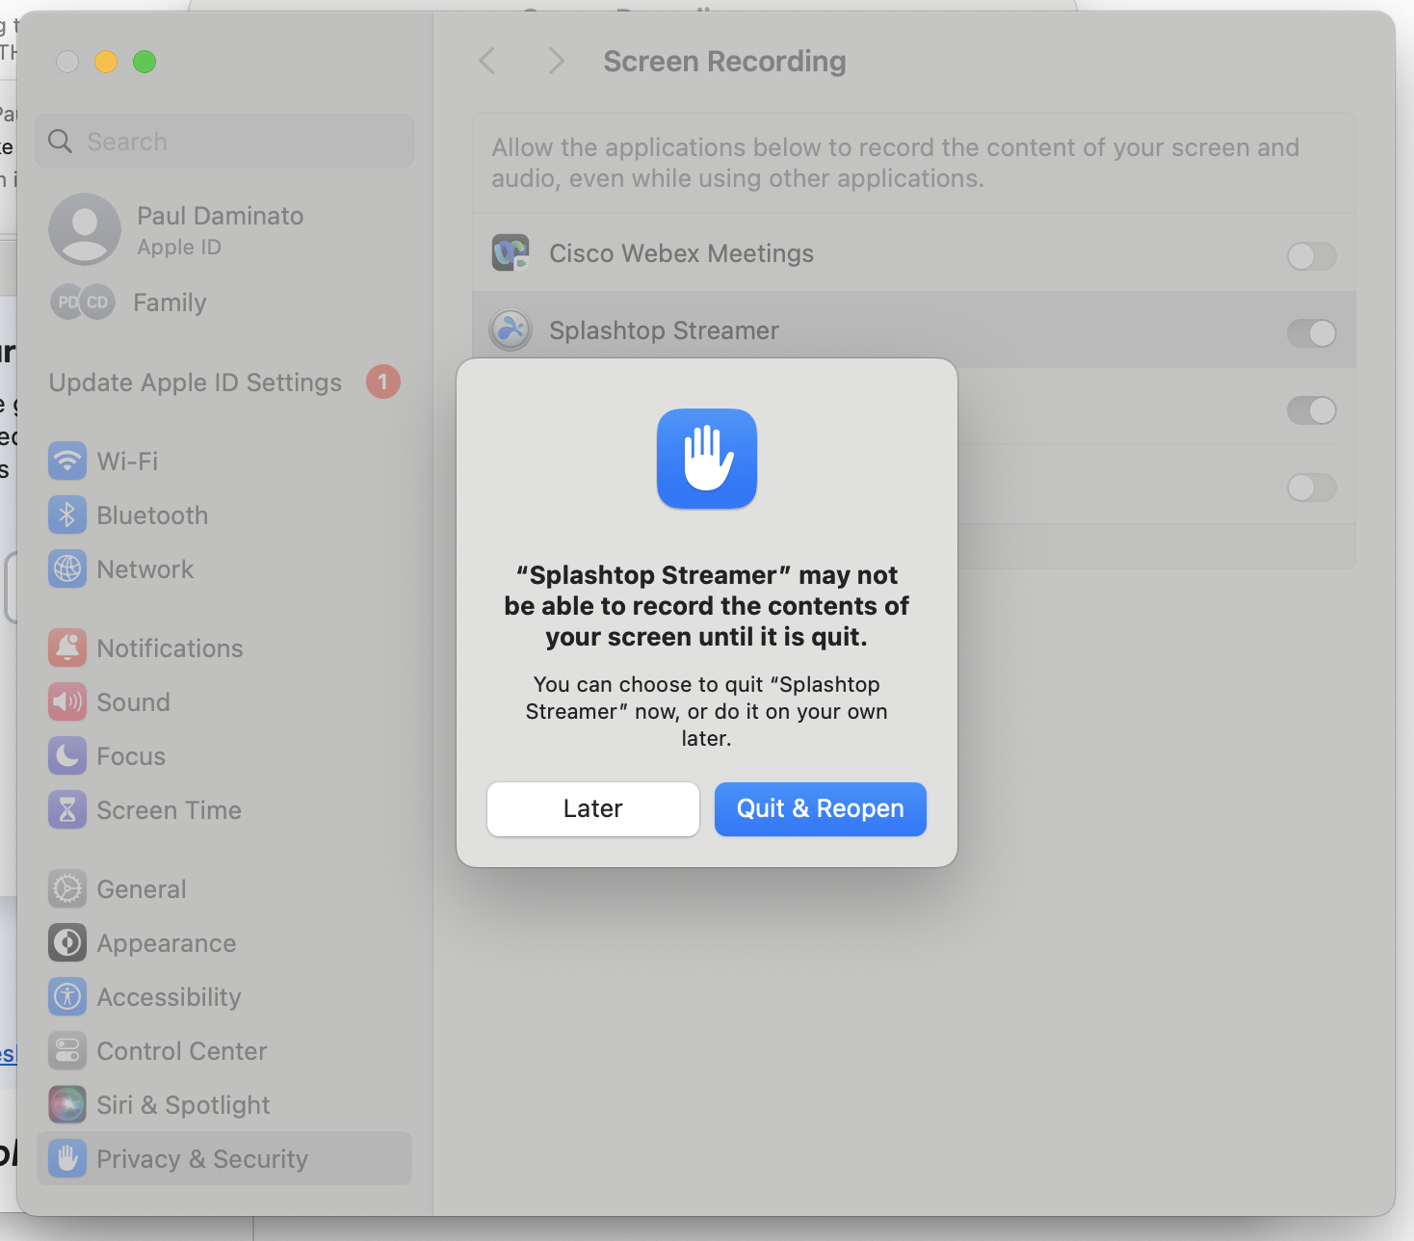Viewport: 1414px width, 1241px height.
Task: Go forward with the right chevron
Action: click(x=556, y=62)
